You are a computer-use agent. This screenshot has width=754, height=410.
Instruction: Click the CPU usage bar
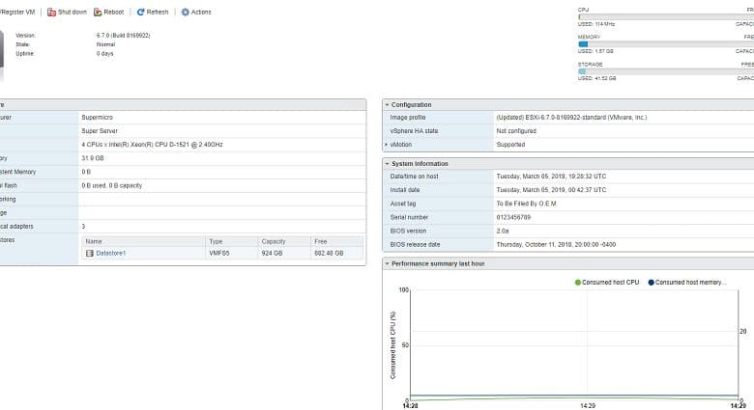coord(665,16)
